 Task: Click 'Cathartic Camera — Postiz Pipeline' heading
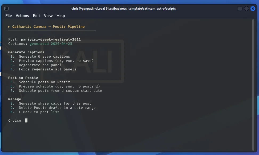(x=48, y=27)
